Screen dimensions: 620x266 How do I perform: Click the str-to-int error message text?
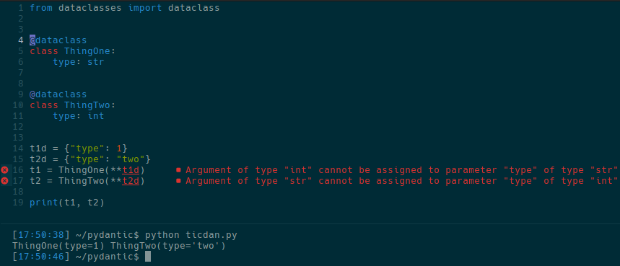402,181
